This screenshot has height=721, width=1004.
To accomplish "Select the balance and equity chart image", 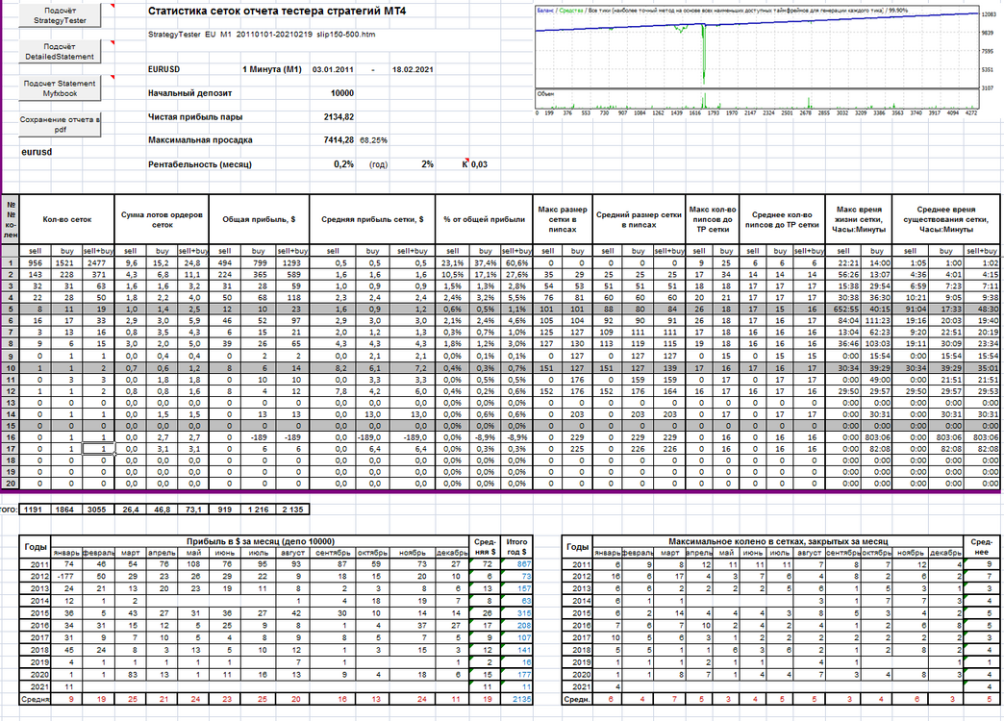I will click(x=766, y=62).
